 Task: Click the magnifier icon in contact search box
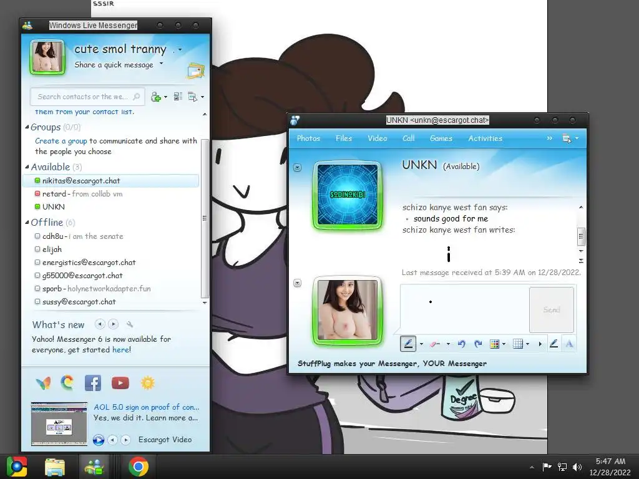(137, 97)
